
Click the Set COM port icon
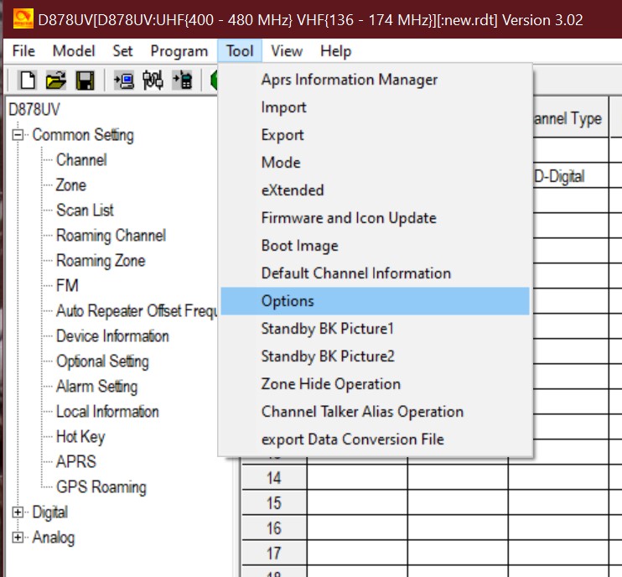[153, 81]
